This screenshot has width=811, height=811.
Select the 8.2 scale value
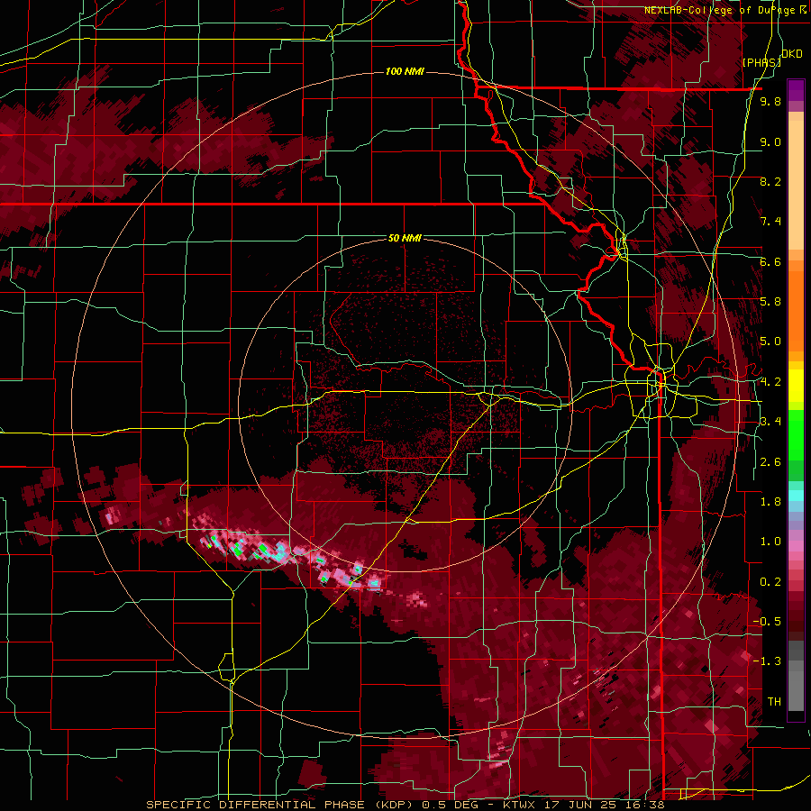tap(770, 181)
